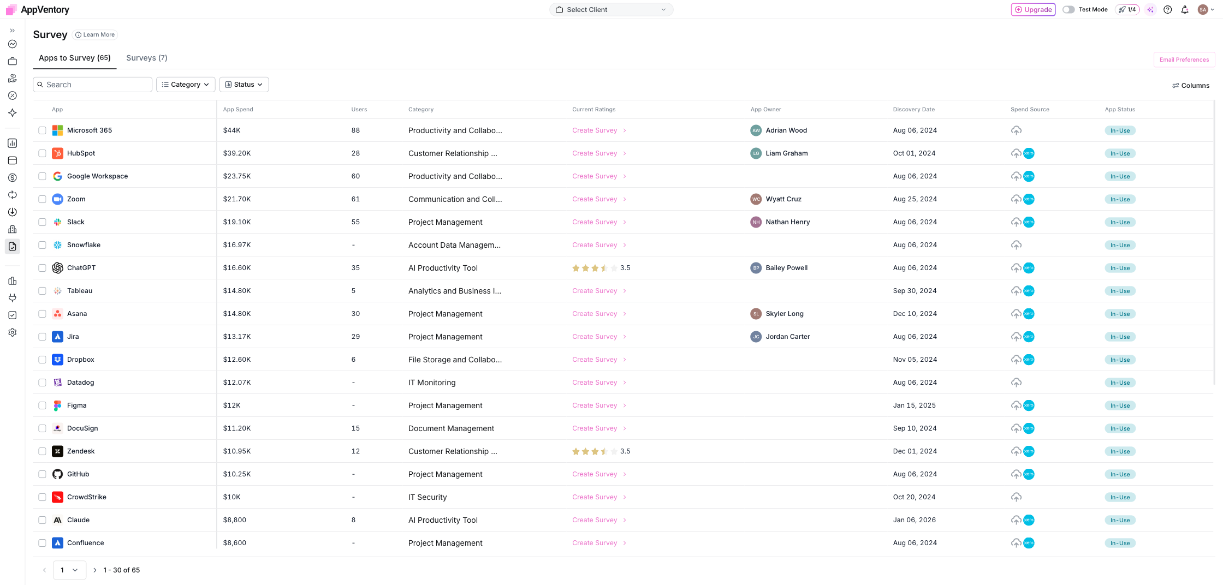
Task: Click Create Survey for Google Workspace
Action: coord(599,176)
